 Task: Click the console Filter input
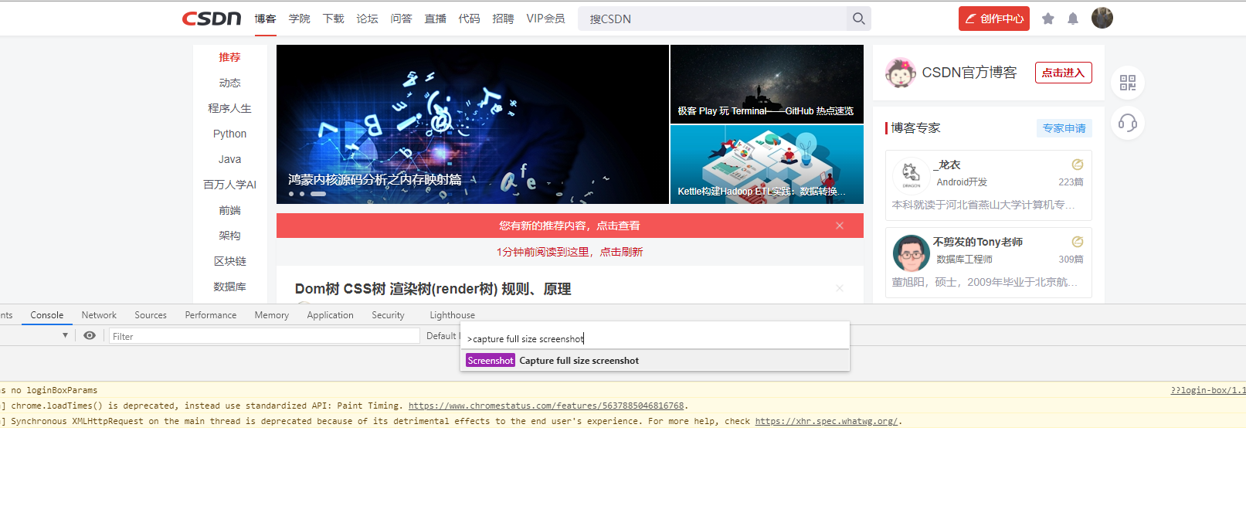(x=263, y=336)
